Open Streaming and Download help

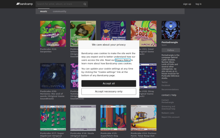pyautogui.click(x=168, y=108)
